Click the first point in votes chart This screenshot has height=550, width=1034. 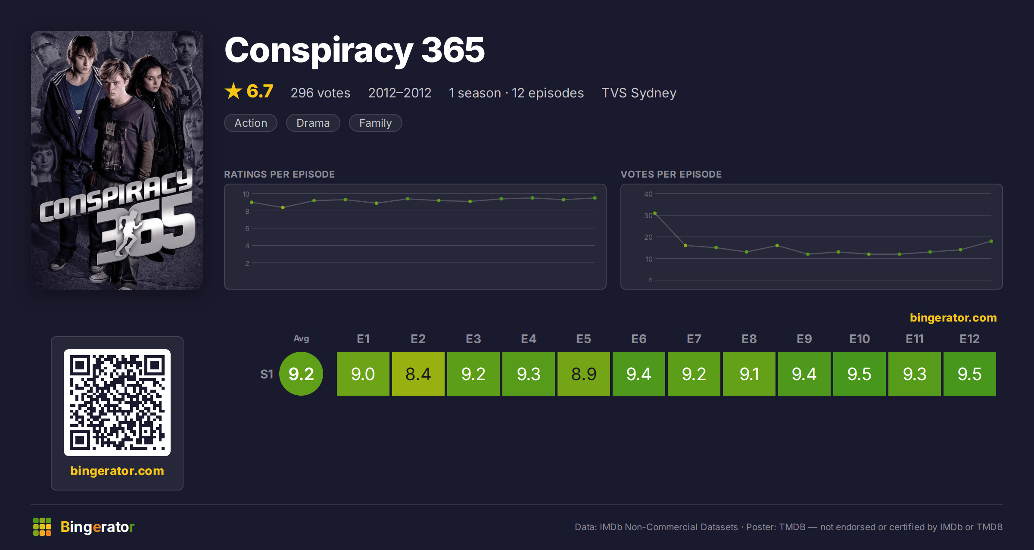tap(655, 213)
